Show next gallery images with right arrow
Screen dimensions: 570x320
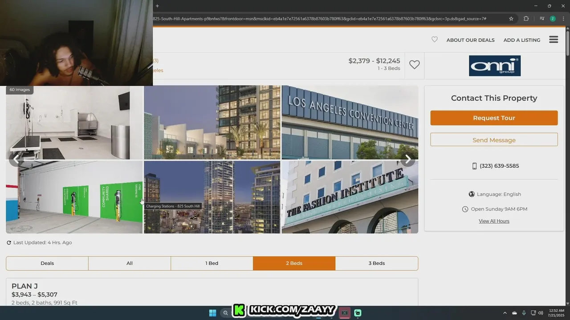click(407, 159)
